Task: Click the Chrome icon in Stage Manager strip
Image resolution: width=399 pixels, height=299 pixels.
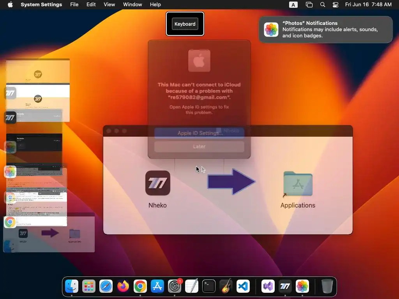Action: pos(10,222)
